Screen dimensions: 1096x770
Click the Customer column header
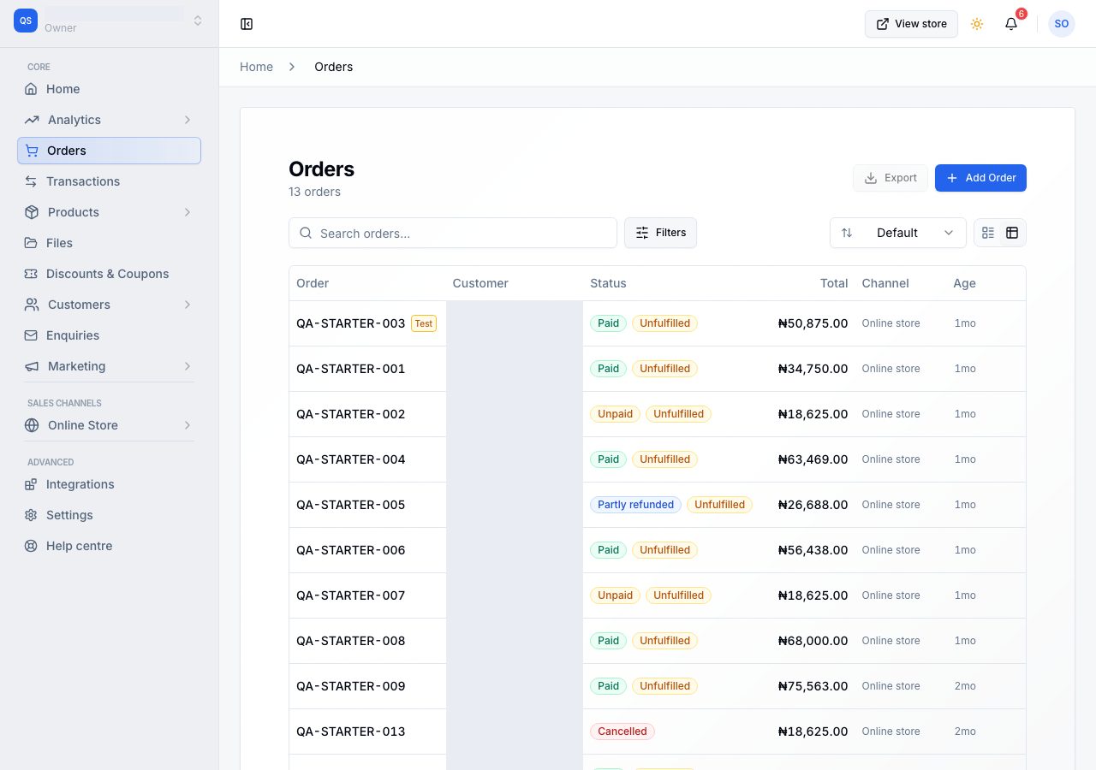coord(480,283)
